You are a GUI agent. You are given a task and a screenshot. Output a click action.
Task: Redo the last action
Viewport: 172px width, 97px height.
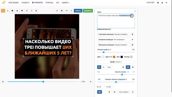tap(71, 11)
